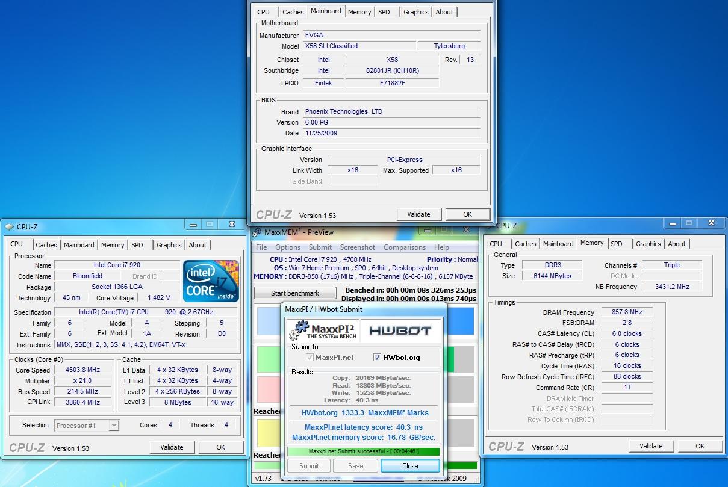Image resolution: width=728 pixels, height=487 pixels.
Task: Select About tab in top Mainboard CPU-Z window
Action: pyautogui.click(x=444, y=12)
